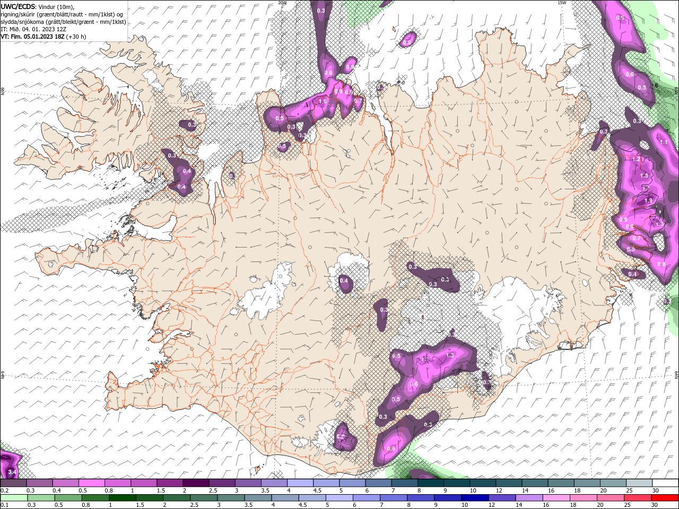Click the '3.4' precipitation value on the map
Viewport: 679px width, 509px height.
tap(13, 472)
